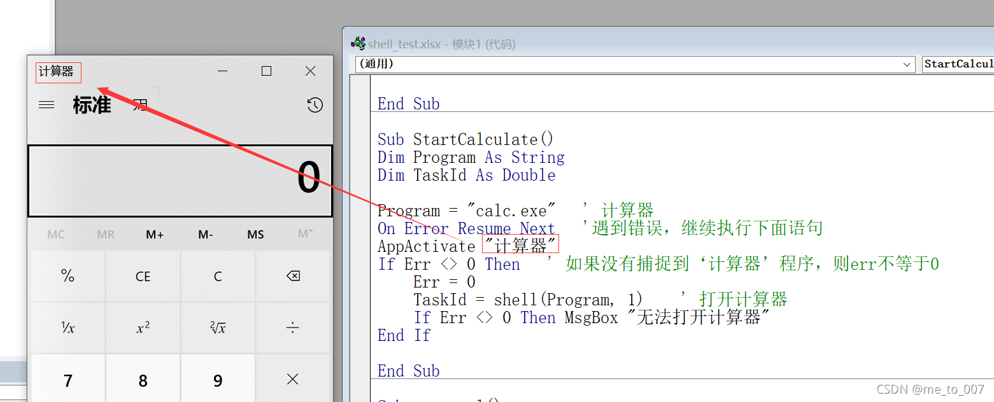Click the line Sub StartCalculate()
The height and width of the screenshot is (402, 994).
465,139
